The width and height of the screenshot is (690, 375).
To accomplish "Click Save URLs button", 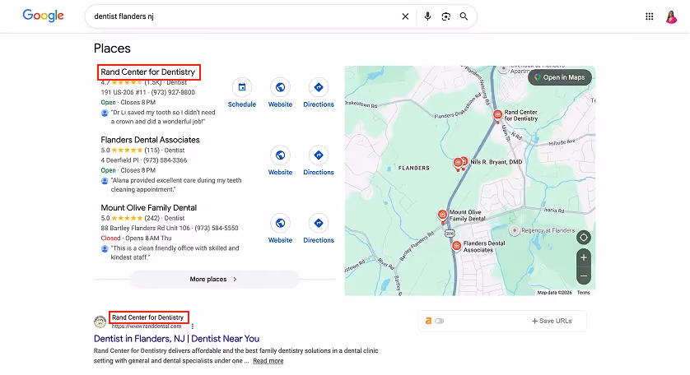I will click(x=552, y=321).
